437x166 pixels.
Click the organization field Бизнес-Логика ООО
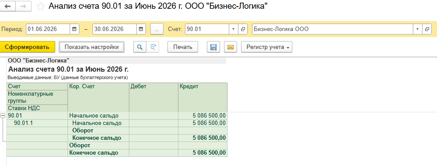333,29
